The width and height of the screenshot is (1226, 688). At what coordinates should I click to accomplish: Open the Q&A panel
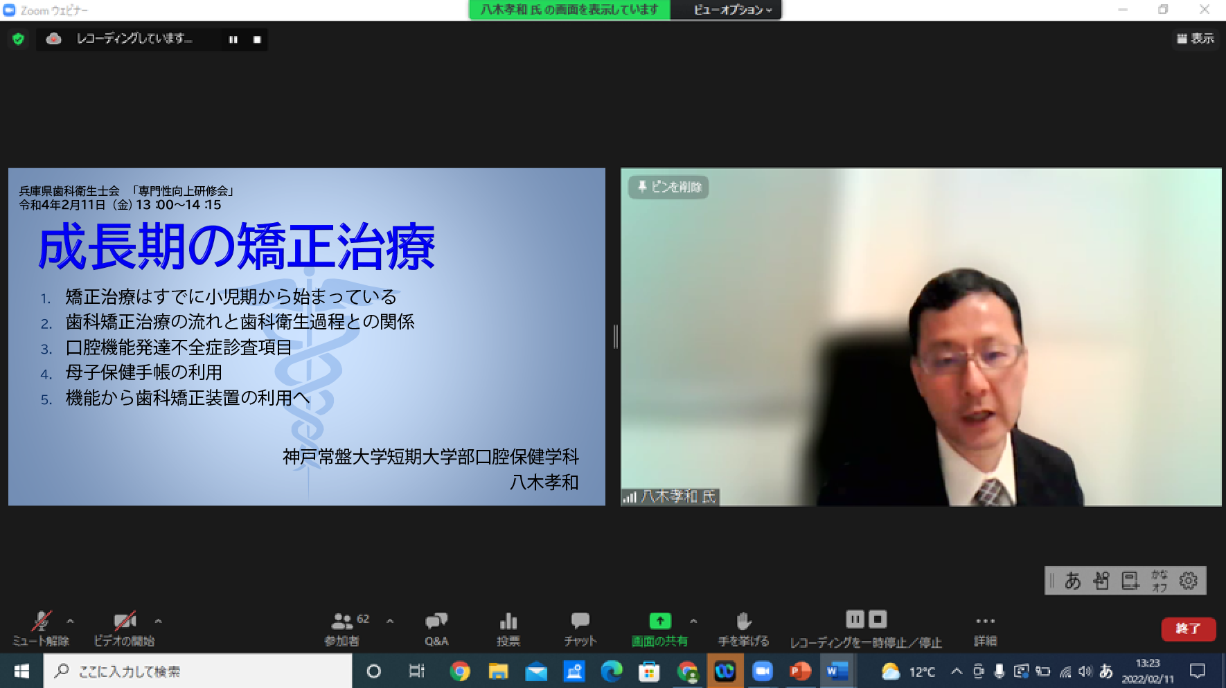[x=436, y=628]
